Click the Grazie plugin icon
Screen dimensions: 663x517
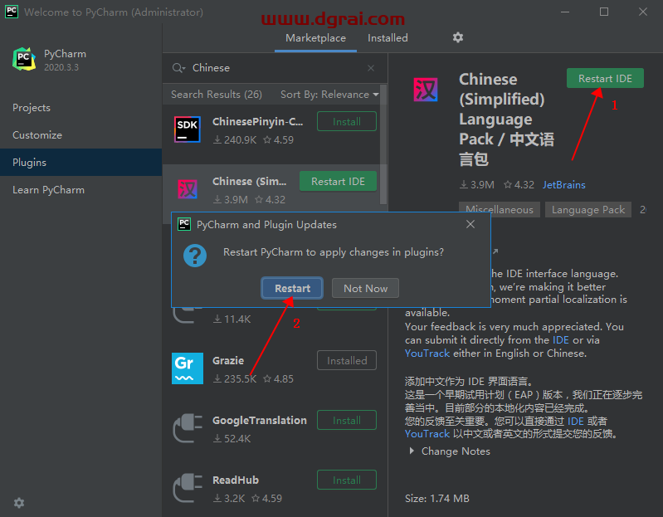tap(188, 368)
